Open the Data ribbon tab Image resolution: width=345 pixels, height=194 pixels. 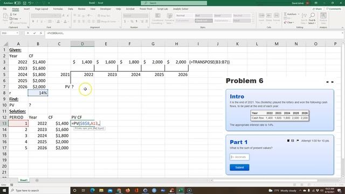[x=71, y=9]
